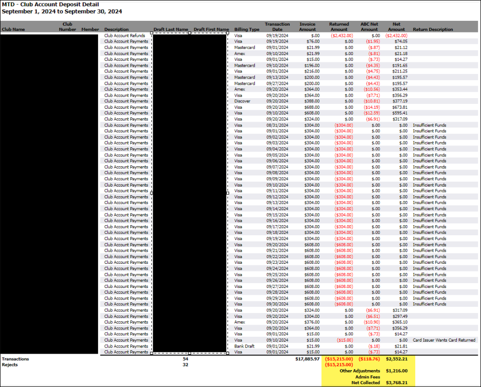The width and height of the screenshot is (481, 387).
Task: Click the Invoice Amount column header
Action: point(307,27)
